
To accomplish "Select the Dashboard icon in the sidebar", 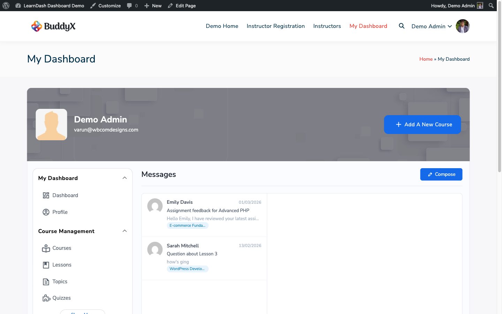I will (x=46, y=195).
